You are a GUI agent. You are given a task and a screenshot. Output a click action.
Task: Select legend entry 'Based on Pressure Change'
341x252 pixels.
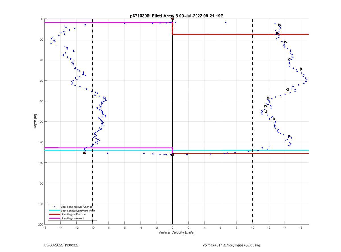click(76, 207)
